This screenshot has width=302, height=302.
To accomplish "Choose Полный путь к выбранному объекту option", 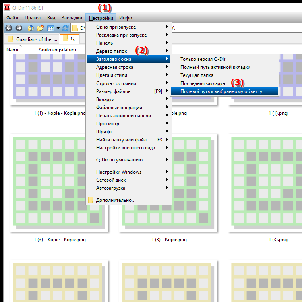I will pyautogui.click(x=224, y=91).
